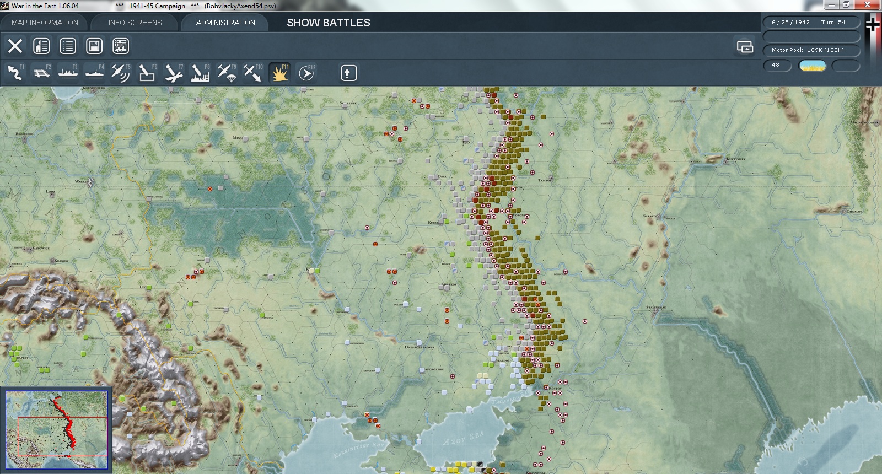The width and height of the screenshot is (882, 474).
Task: Click the value 48 indicator box
Action: point(777,65)
